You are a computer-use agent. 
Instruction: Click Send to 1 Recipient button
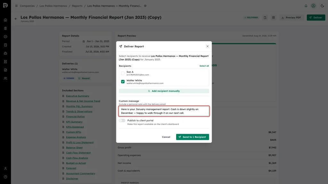pos(193,137)
